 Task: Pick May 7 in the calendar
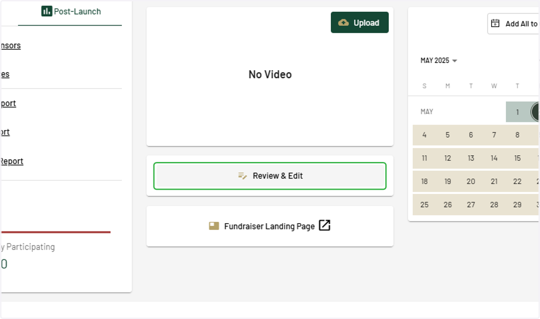click(x=494, y=135)
